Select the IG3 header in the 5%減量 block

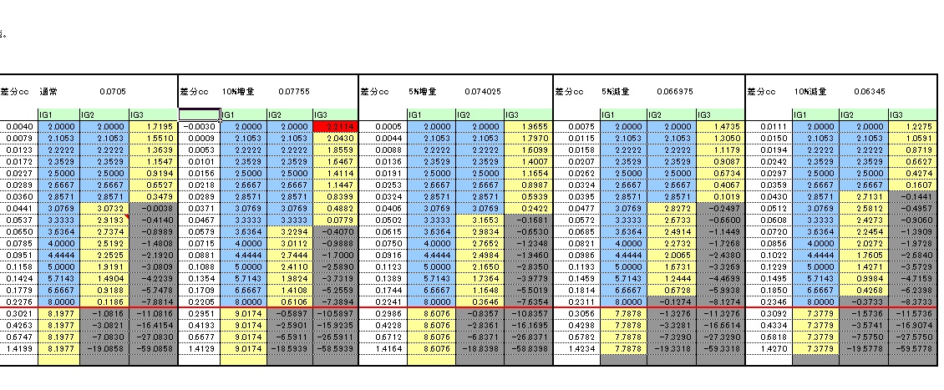click(720, 114)
